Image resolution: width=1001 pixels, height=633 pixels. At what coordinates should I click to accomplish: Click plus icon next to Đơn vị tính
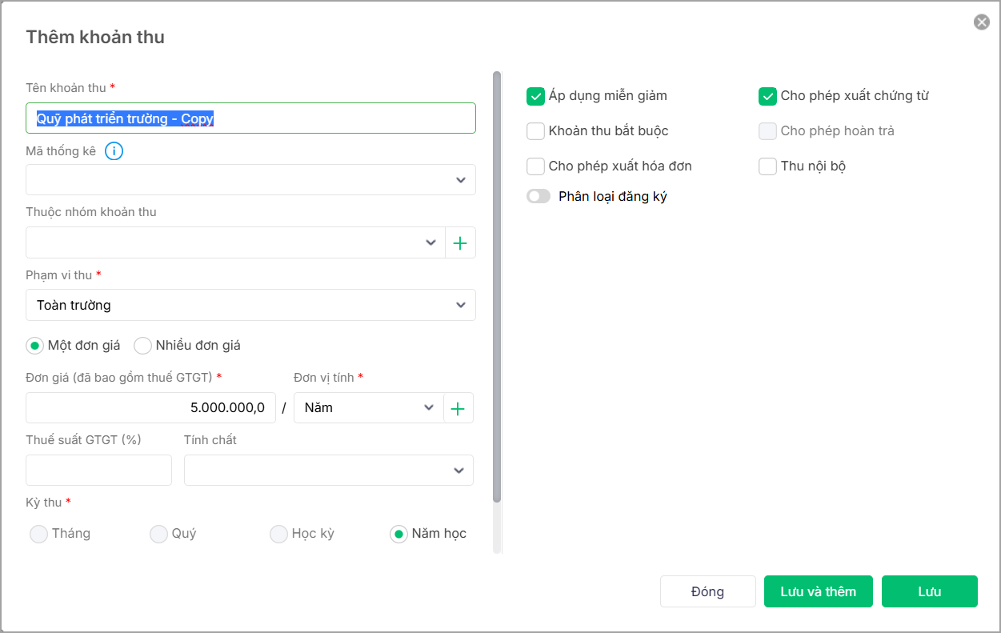click(x=458, y=408)
